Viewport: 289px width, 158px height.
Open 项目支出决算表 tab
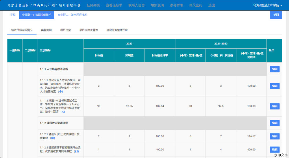89,30
